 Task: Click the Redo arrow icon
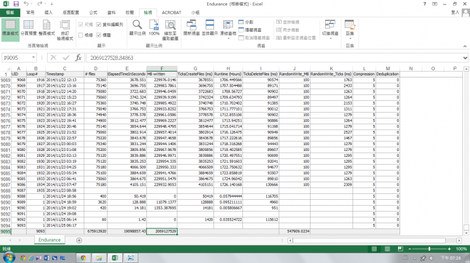(x=39, y=4)
